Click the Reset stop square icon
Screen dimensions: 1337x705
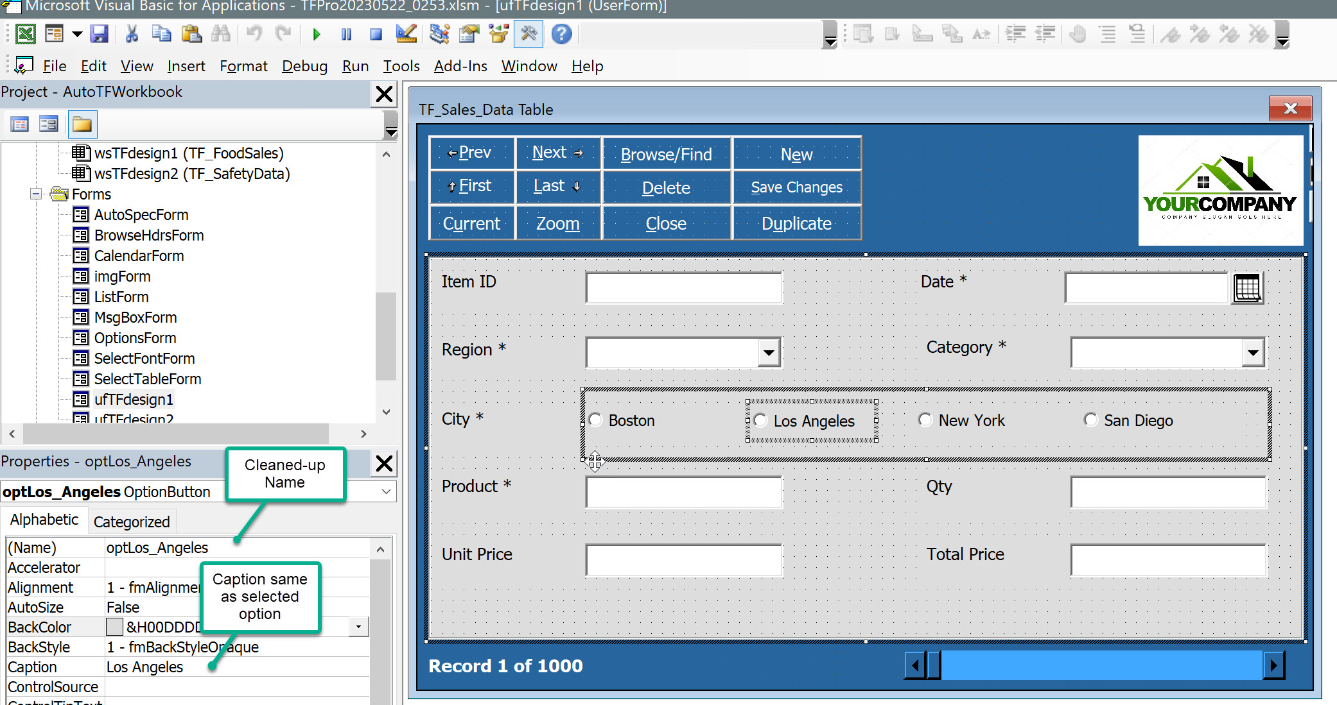click(x=376, y=34)
